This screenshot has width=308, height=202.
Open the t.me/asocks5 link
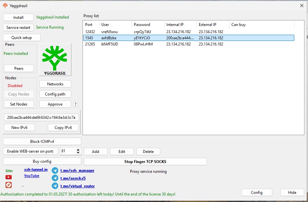point(73,178)
